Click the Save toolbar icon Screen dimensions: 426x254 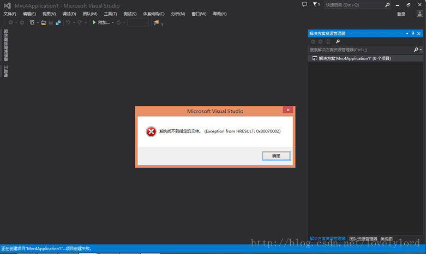[x=51, y=22]
